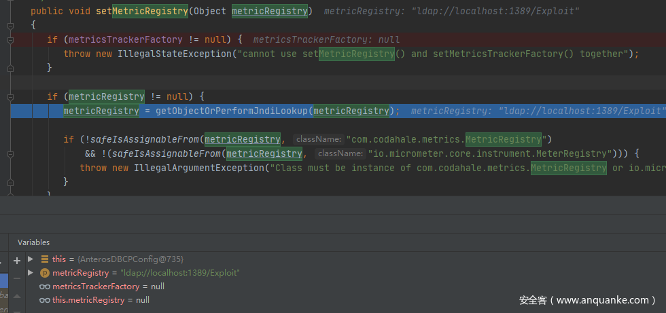Viewport: 666px width, 313px height.
Task: Toggle fold for if metricsTrackerFactory block
Action: (10, 40)
